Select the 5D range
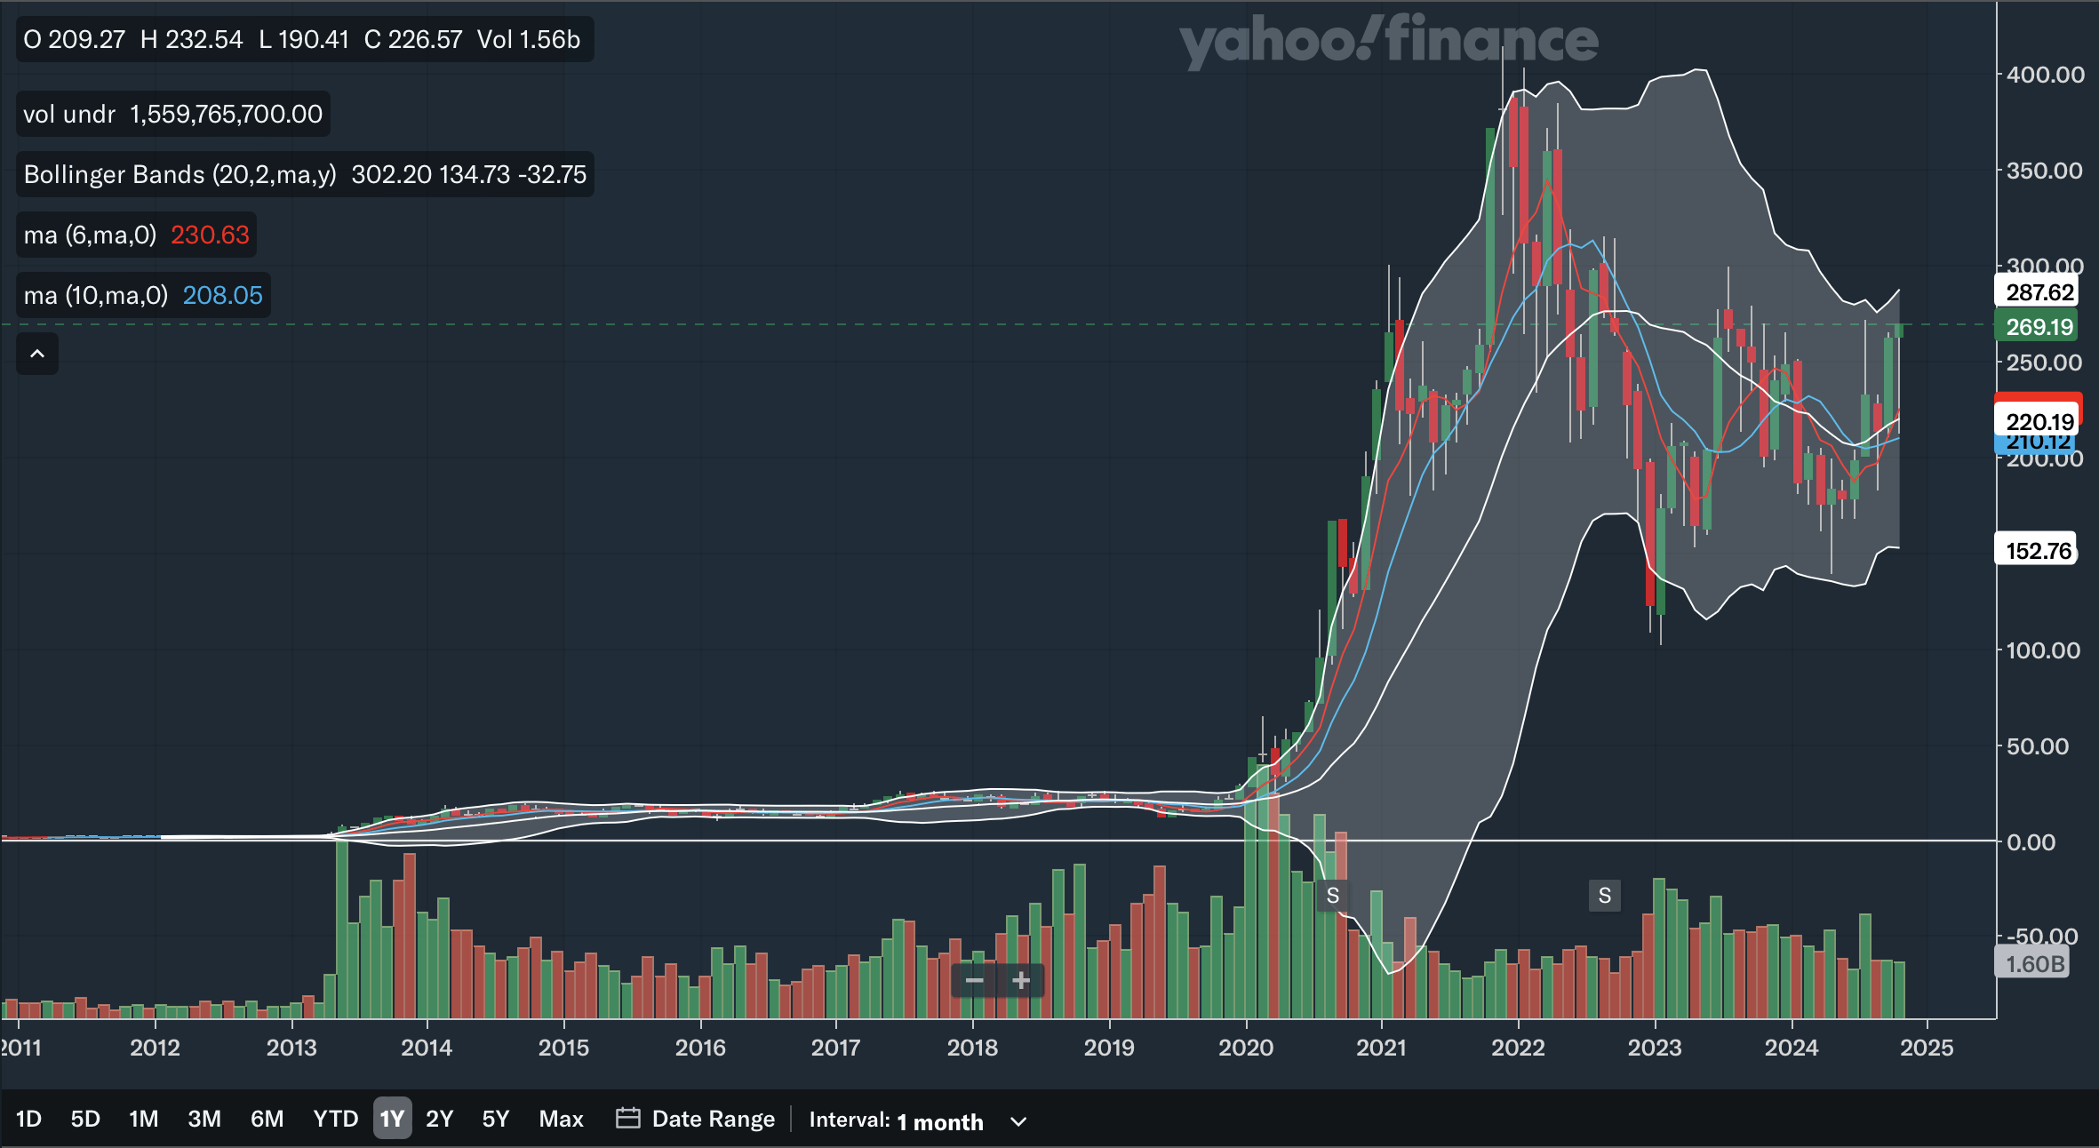 coord(85,1119)
